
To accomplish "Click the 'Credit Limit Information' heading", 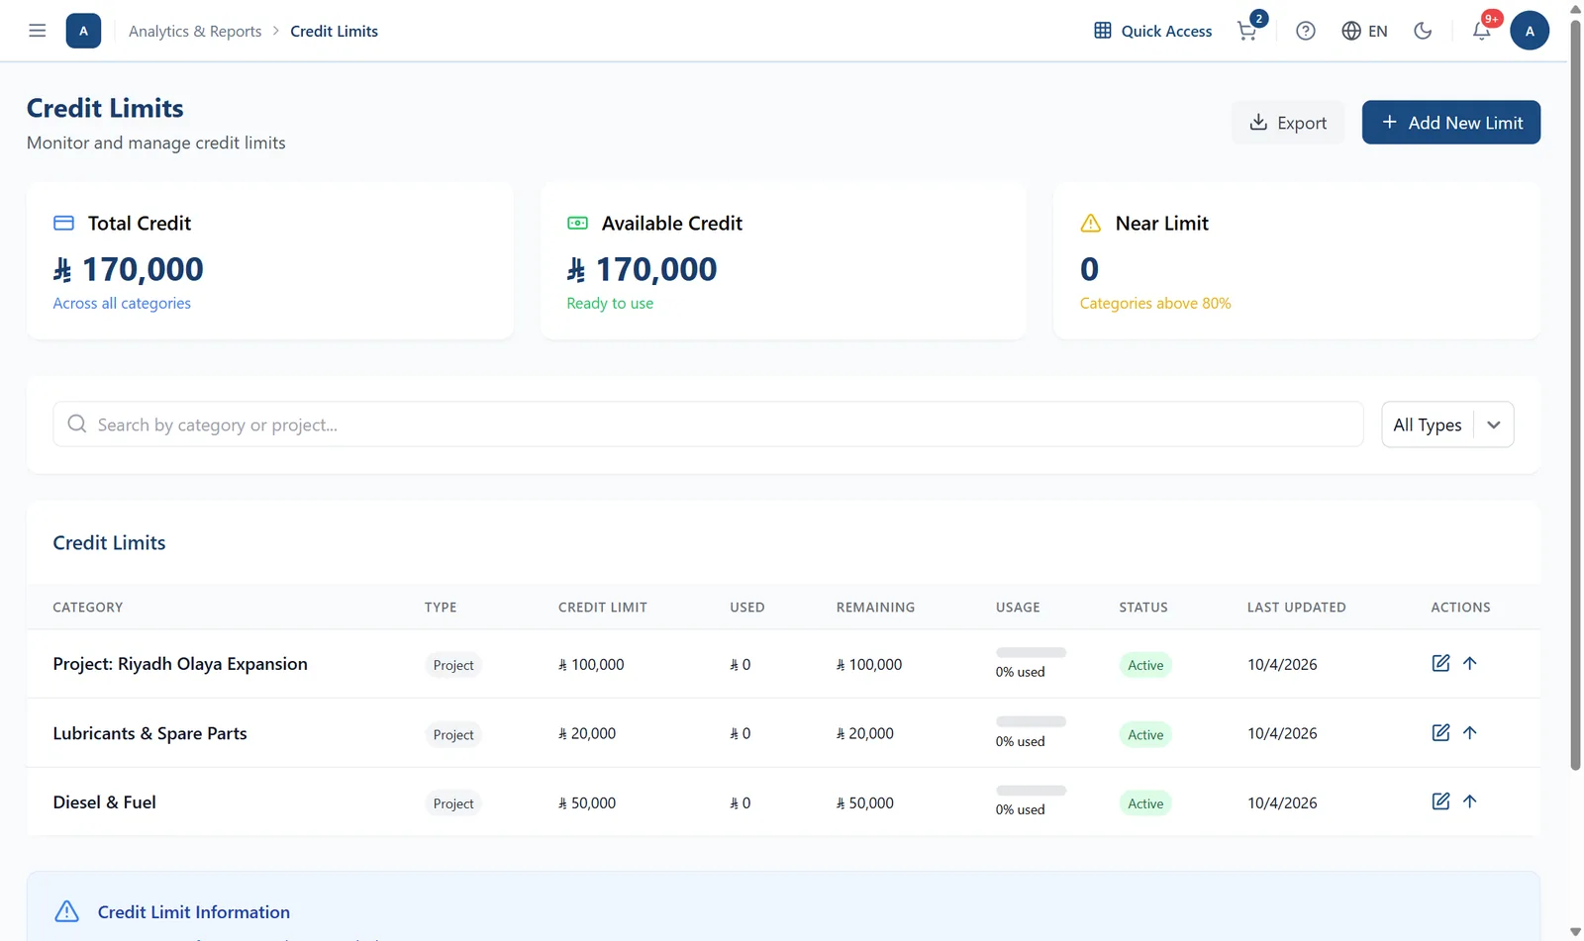I will pos(194,911).
